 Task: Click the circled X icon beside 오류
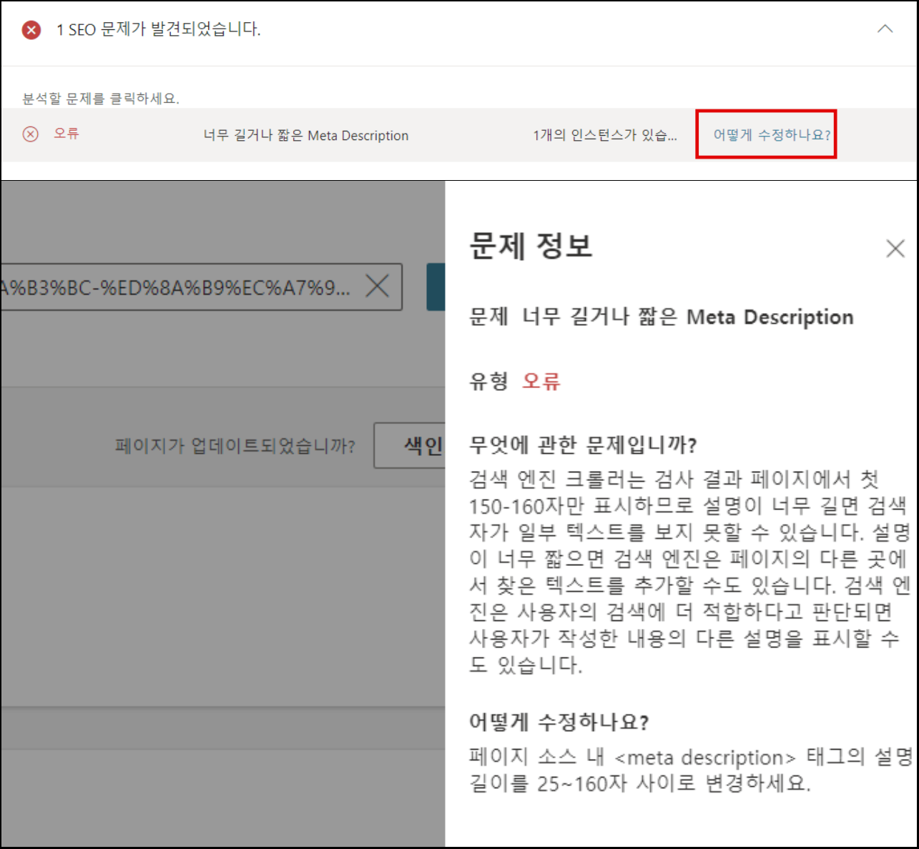coord(31,134)
